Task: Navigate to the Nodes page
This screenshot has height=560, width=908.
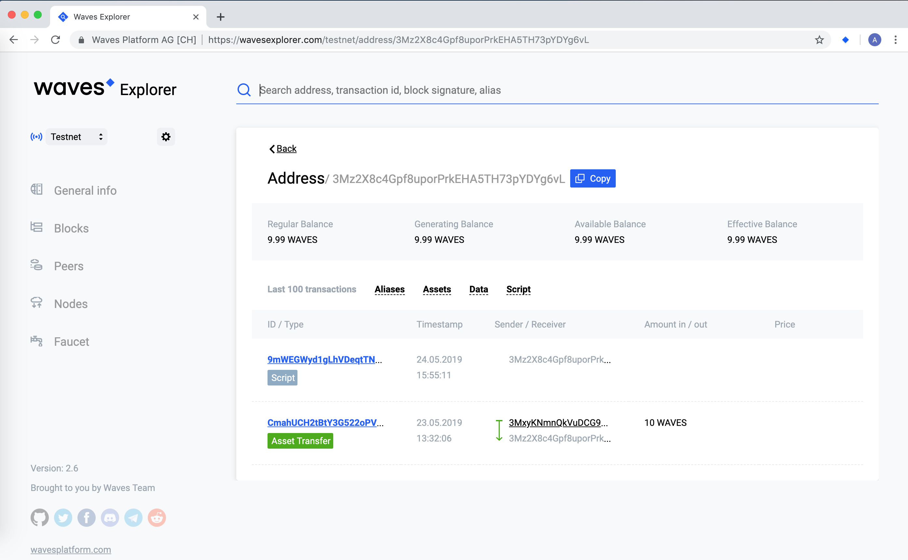Action: point(71,304)
